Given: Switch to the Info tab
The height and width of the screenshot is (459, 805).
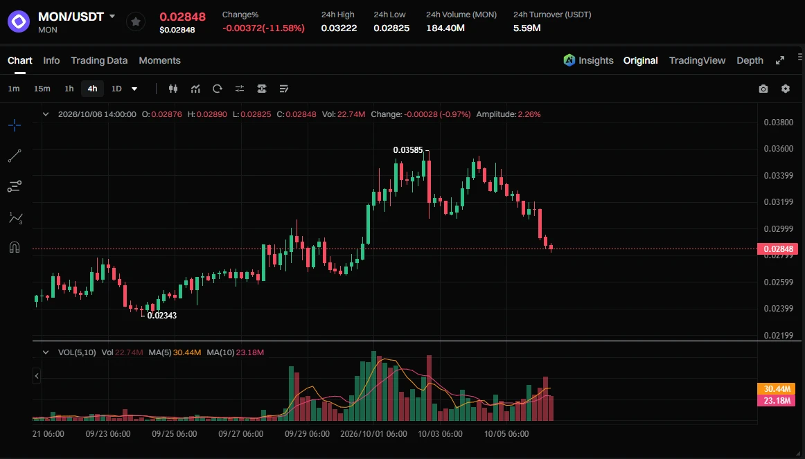Looking at the screenshot, I should tap(51, 60).
